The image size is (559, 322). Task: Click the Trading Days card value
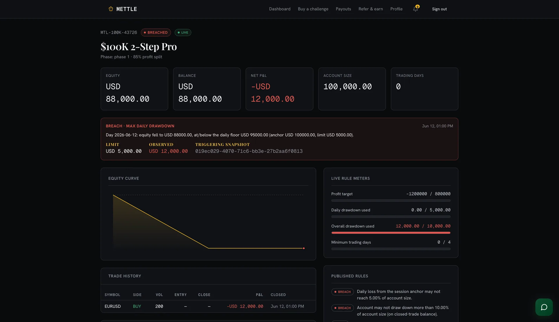point(398,87)
